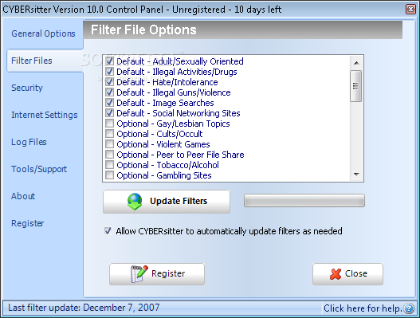Click the filter list scrollbar thumb
Viewport: 420px width, 318px height.
[x=356, y=86]
